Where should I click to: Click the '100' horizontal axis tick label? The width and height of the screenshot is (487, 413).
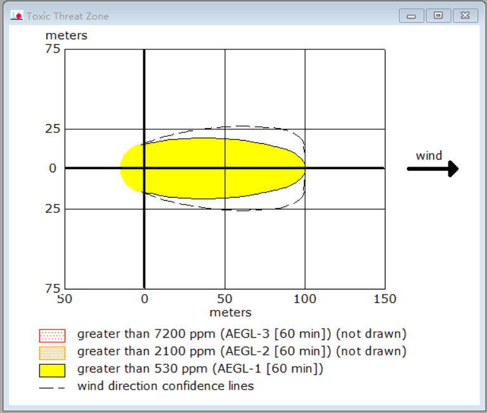[304, 299]
